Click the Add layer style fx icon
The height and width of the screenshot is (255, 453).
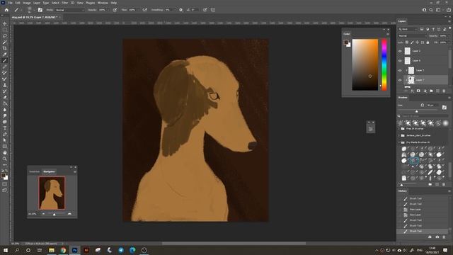412,91
